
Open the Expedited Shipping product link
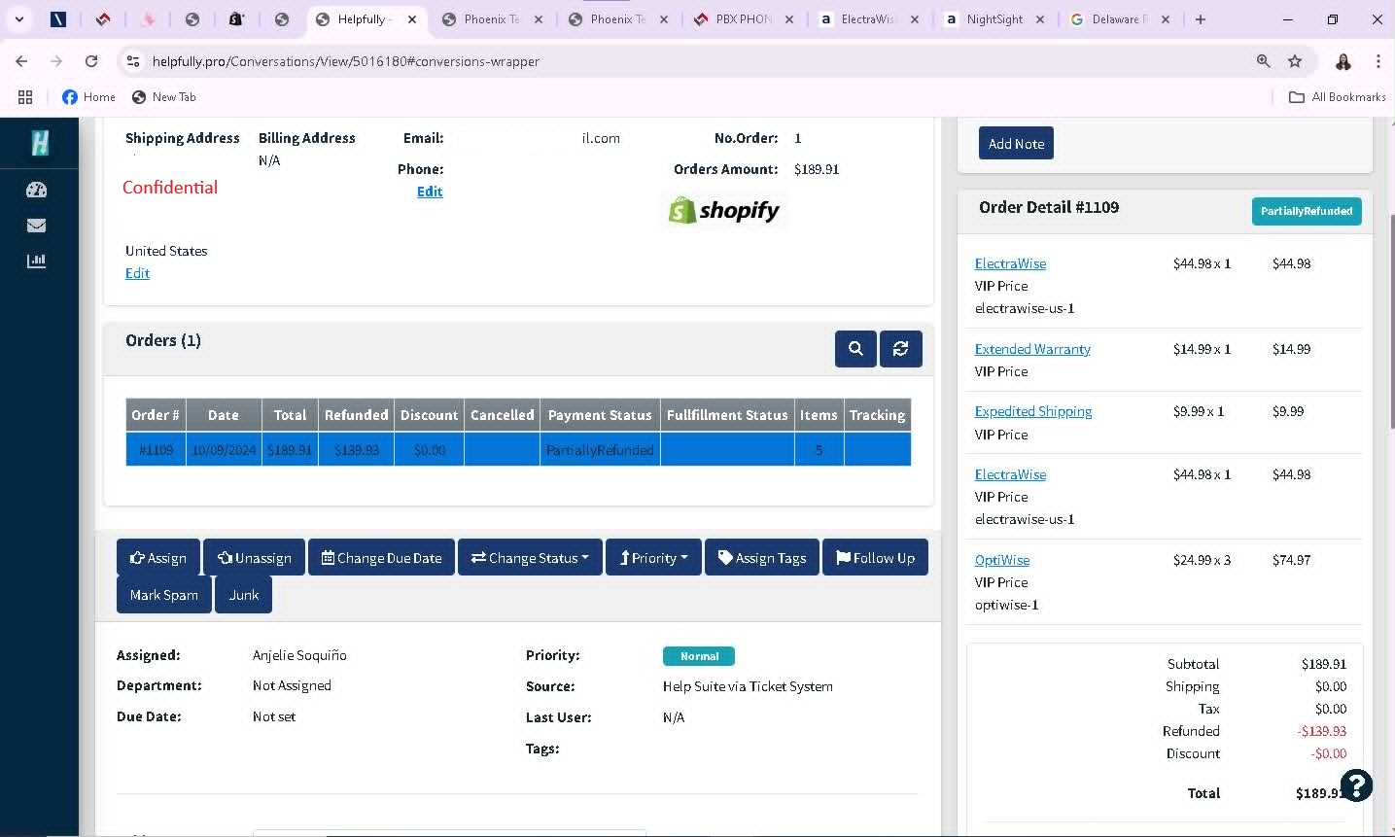1033,411
